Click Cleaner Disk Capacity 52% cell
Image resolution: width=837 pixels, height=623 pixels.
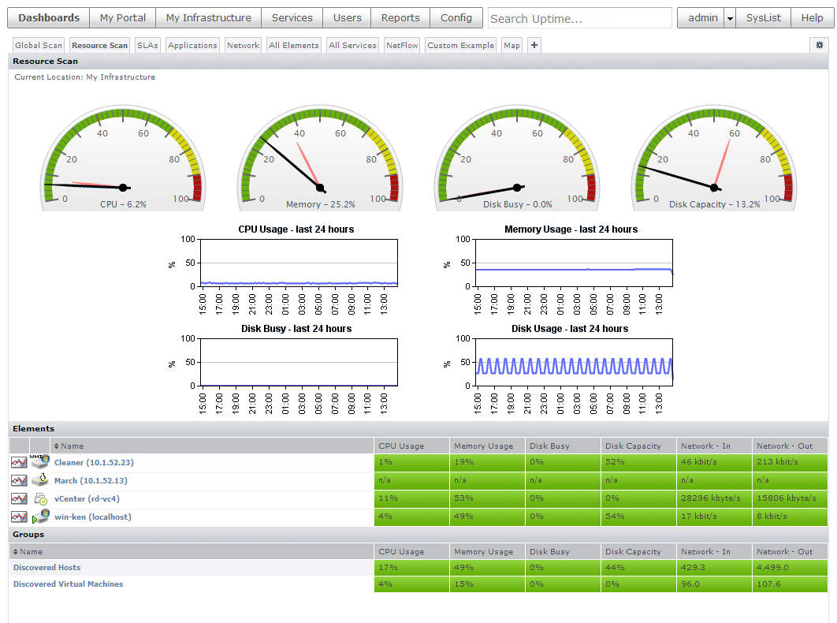pyautogui.click(x=638, y=462)
